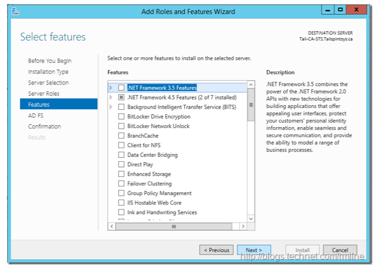Screen dimensions: 380x270
Task: Click the Next button
Action: point(254,250)
